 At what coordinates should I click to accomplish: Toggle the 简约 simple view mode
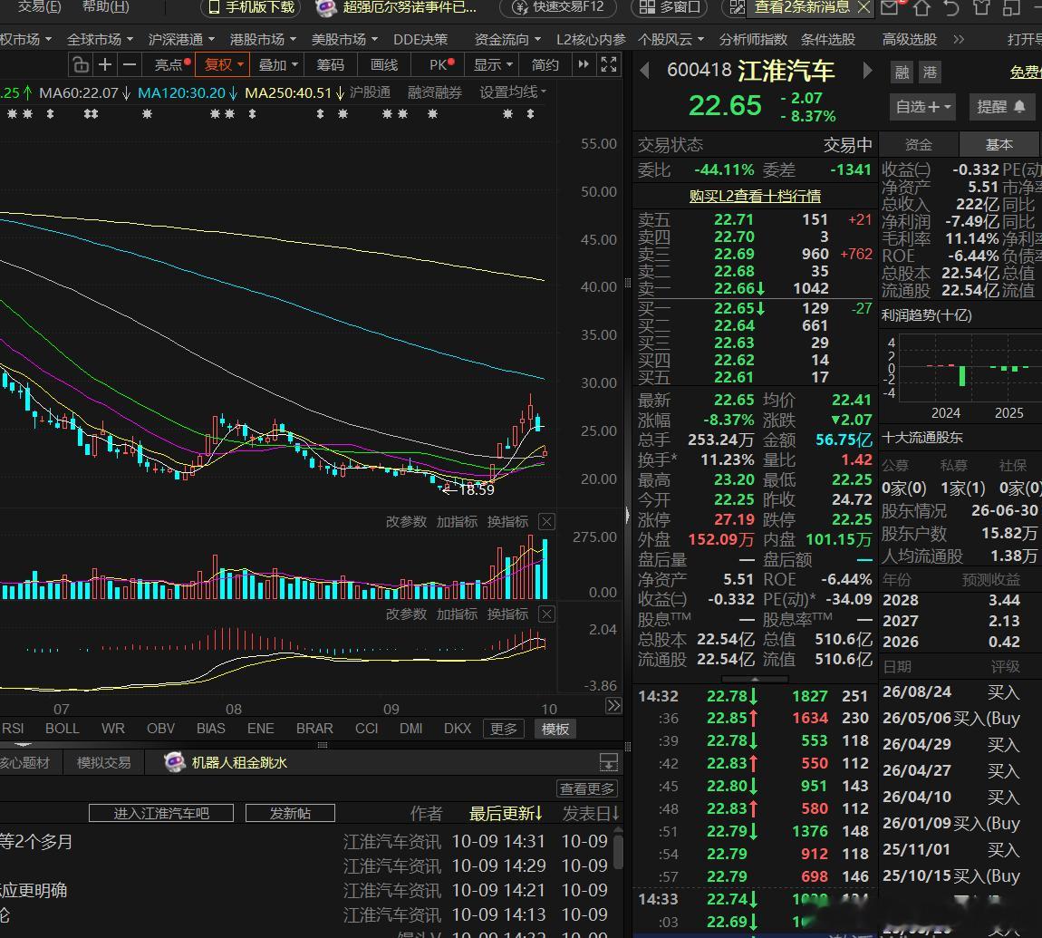(x=545, y=64)
